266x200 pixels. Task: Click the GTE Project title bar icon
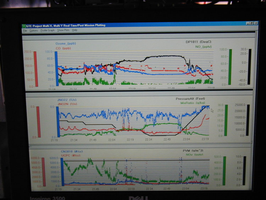coord(24,26)
